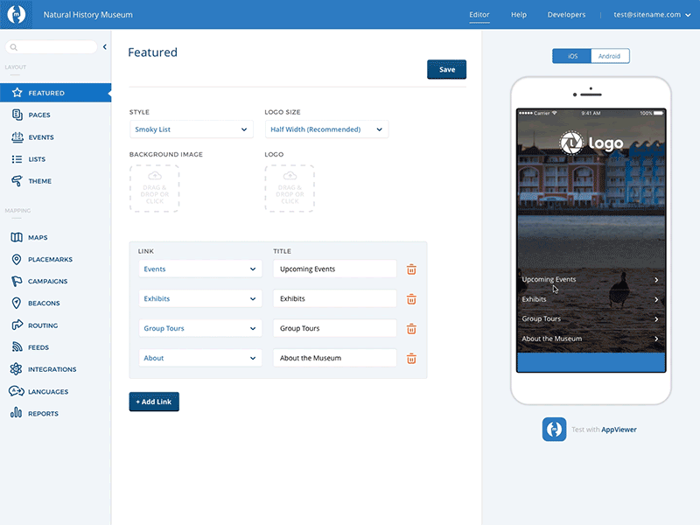
Task: Switch the preview to iOS
Action: click(x=572, y=56)
